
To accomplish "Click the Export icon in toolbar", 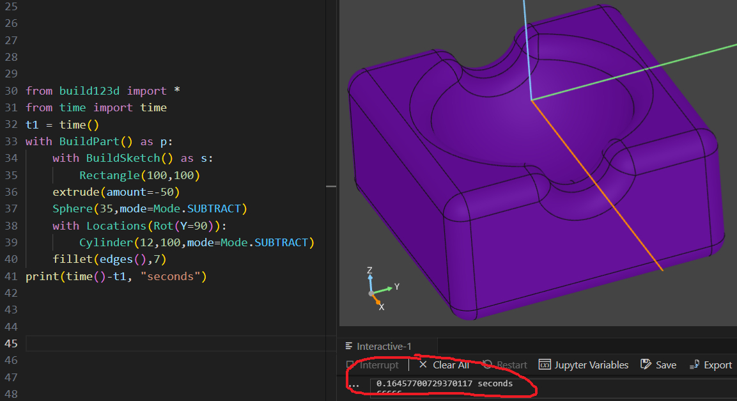I will pyautogui.click(x=694, y=365).
